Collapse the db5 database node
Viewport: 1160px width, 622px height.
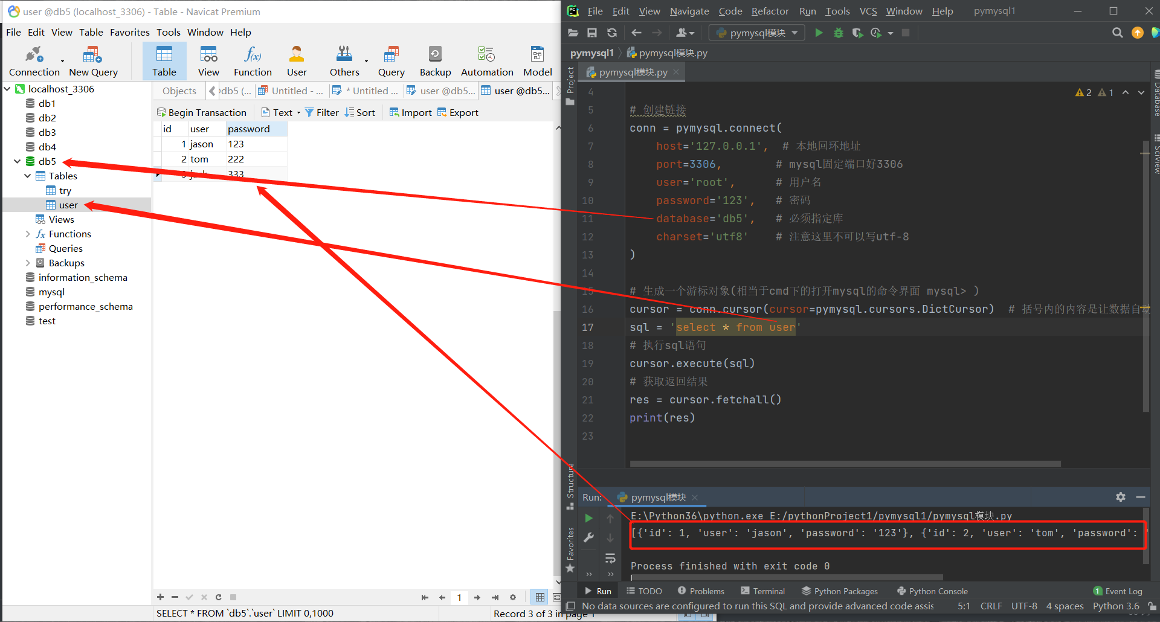18,161
